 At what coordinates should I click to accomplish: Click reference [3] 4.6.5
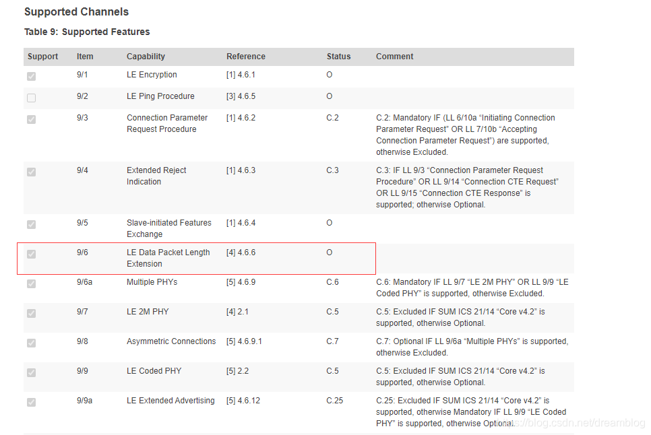click(x=241, y=96)
